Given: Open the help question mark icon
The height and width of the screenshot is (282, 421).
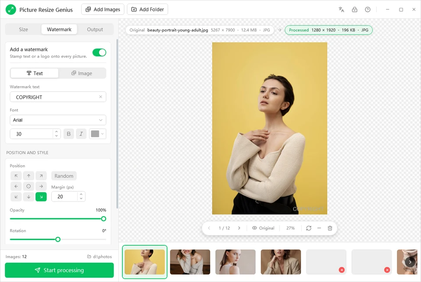Looking at the screenshot, I should pos(367,10).
